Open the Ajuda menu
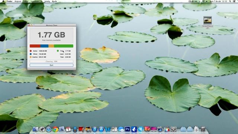 click(x=54, y=1)
